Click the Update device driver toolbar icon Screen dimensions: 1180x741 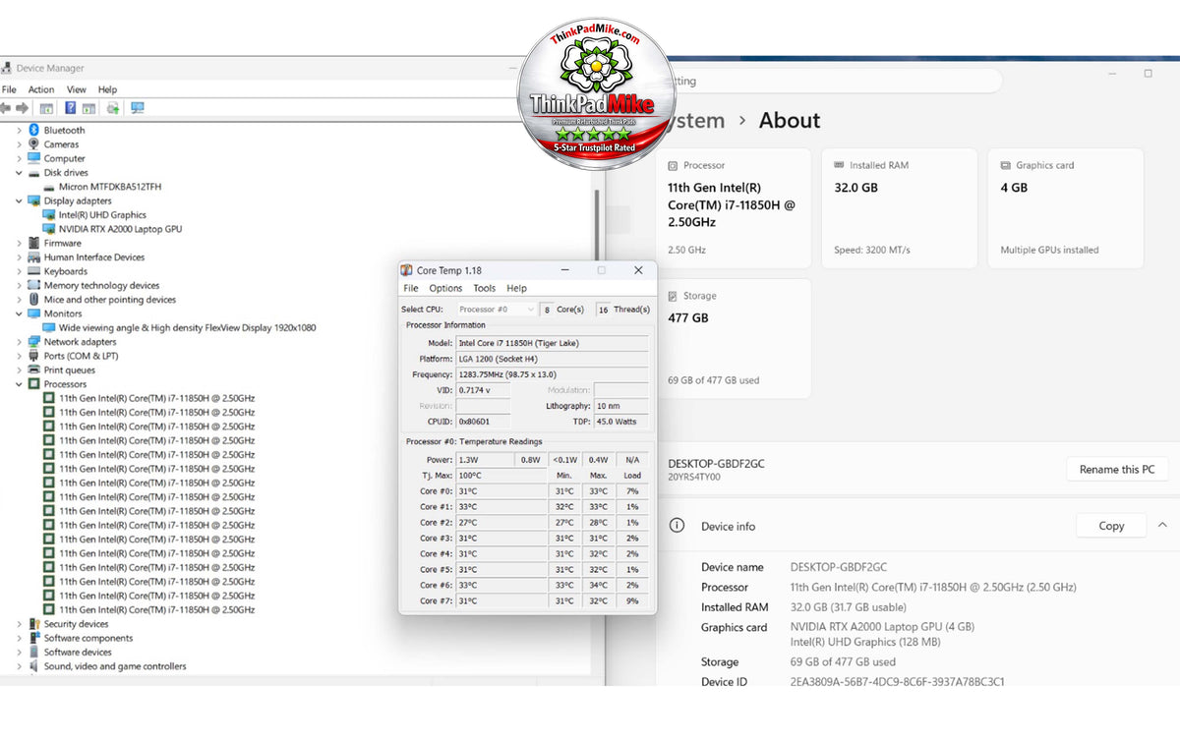click(113, 108)
